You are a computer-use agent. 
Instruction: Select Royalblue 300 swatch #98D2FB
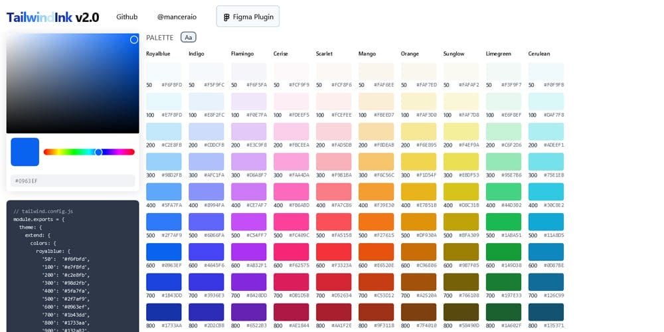(164, 162)
